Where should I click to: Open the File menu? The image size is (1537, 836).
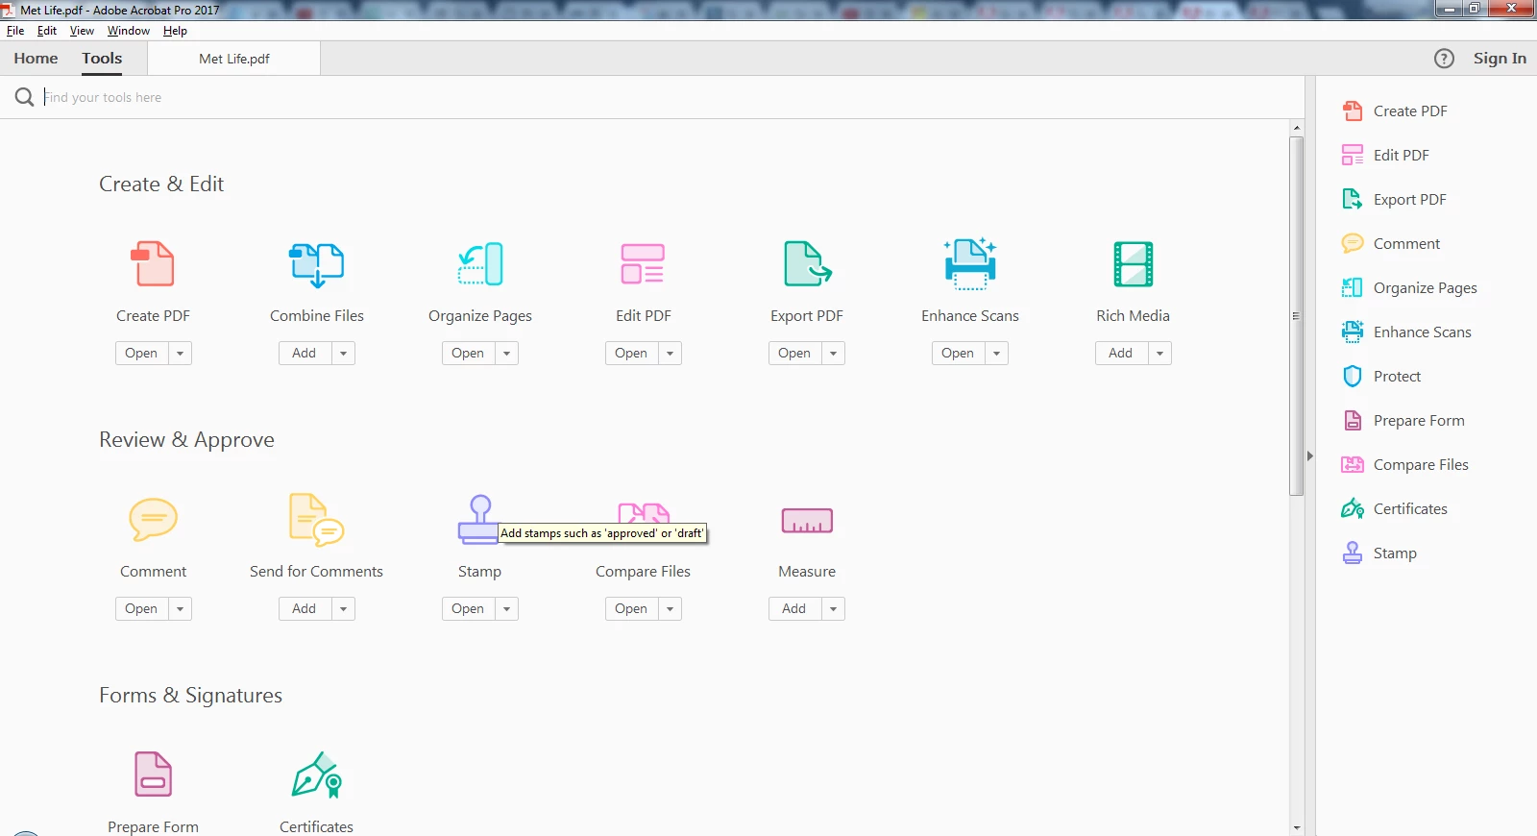pyautogui.click(x=15, y=31)
